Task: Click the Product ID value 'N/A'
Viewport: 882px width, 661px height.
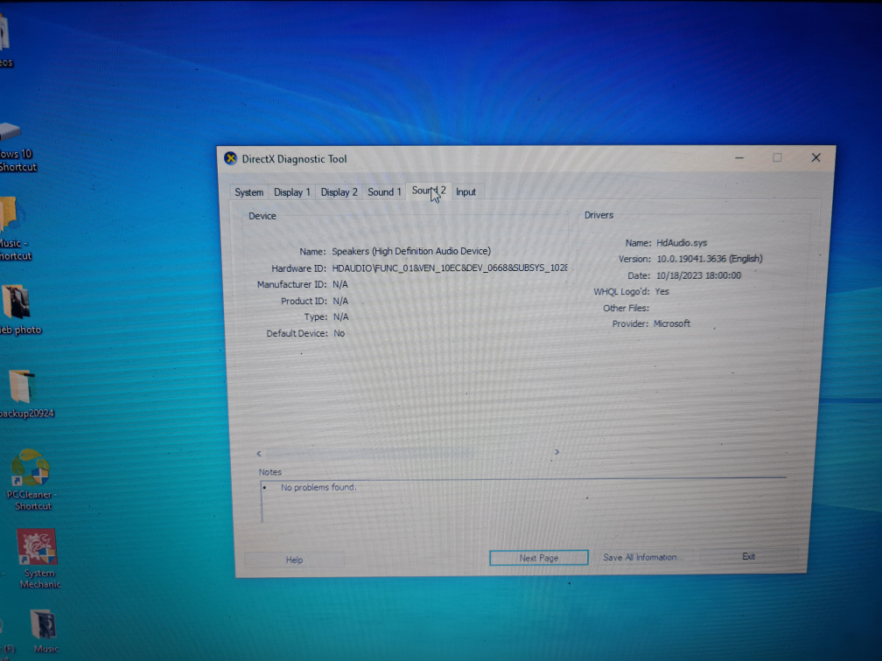Action: (340, 302)
